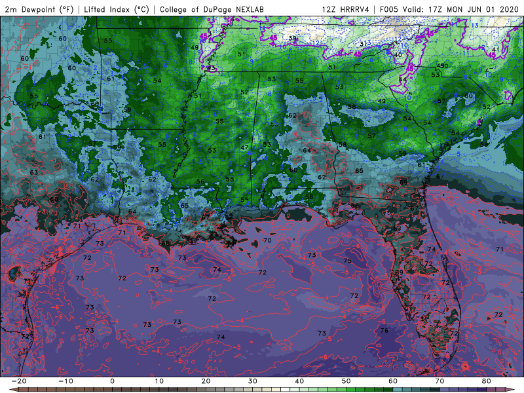Click the 40 label on the color scale
The height and width of the screenshot is (393, 524).
point(299,381)
